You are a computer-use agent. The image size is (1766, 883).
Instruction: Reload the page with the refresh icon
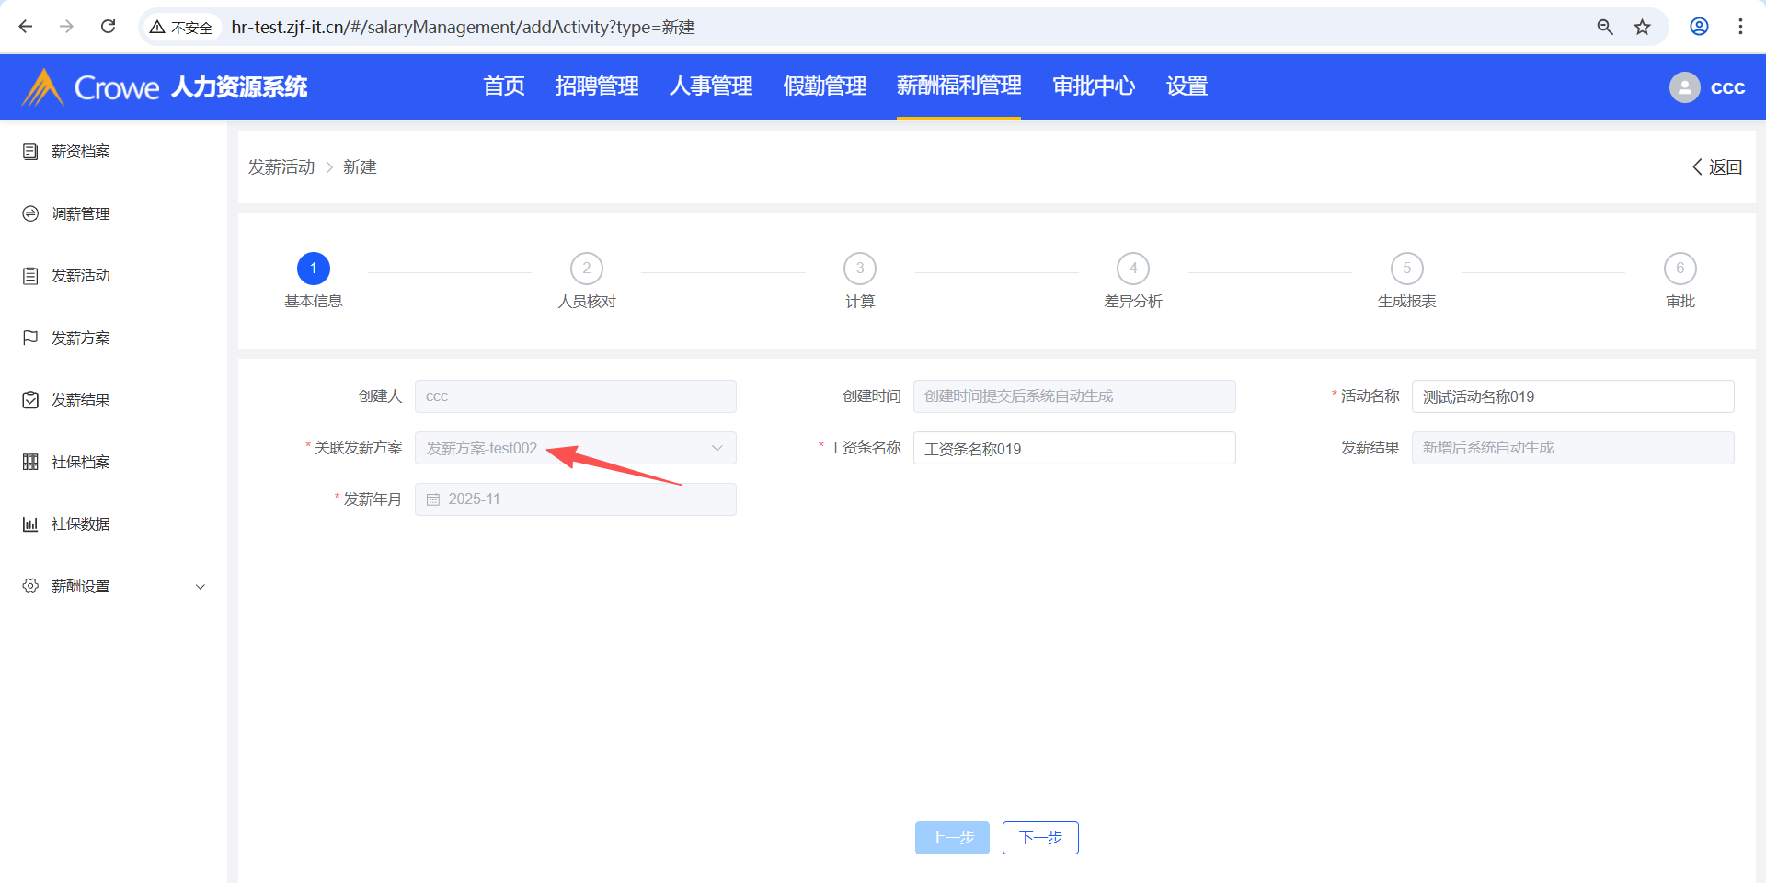(x=109, y=27)
